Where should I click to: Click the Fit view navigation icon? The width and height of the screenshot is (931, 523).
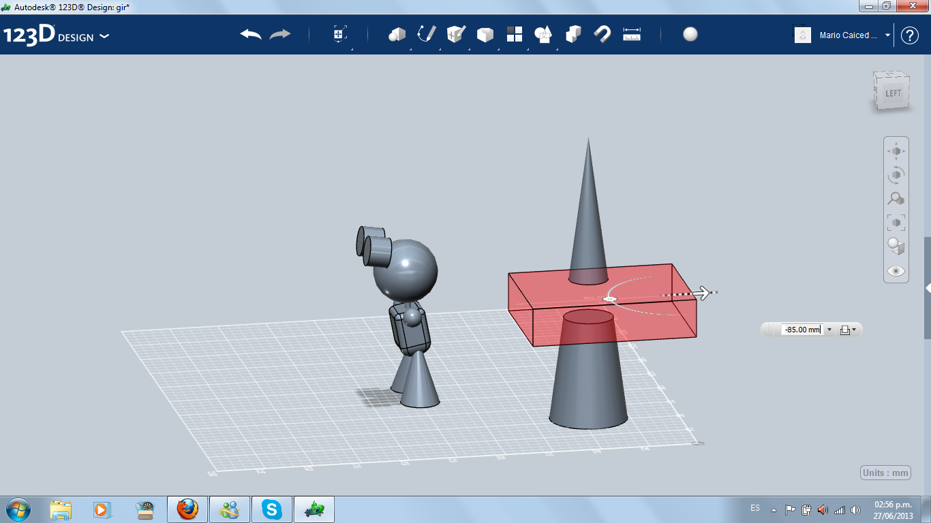tap(896, 222)
